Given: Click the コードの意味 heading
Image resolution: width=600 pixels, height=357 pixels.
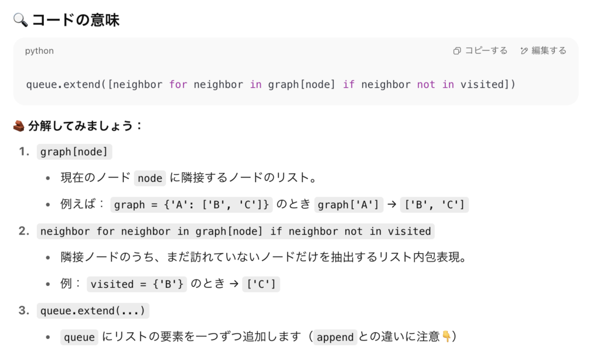Looking at the screenshot, I should pos(76,20).
